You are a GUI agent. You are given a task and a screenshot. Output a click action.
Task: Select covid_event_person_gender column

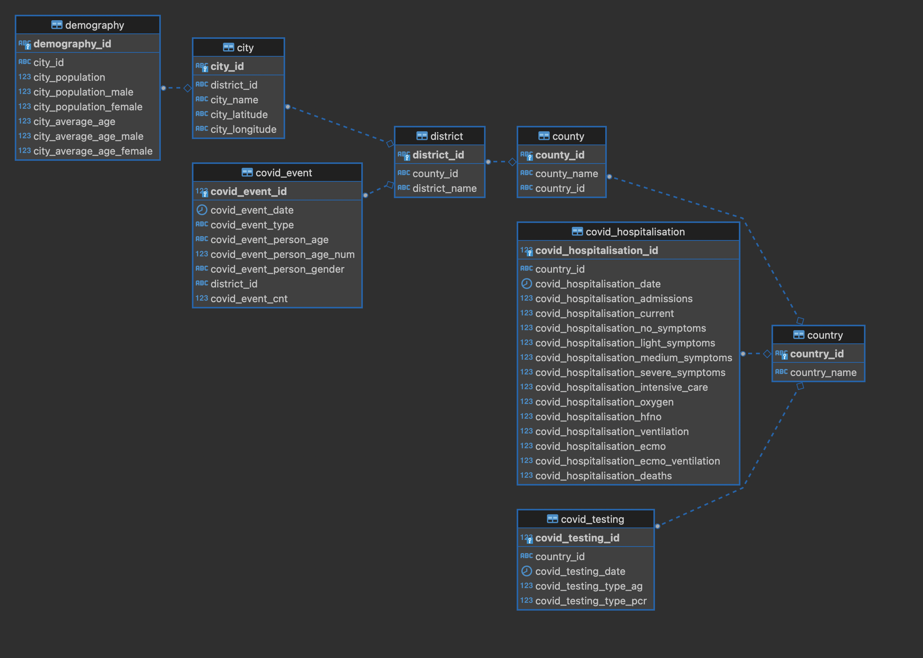pos(277,269)
